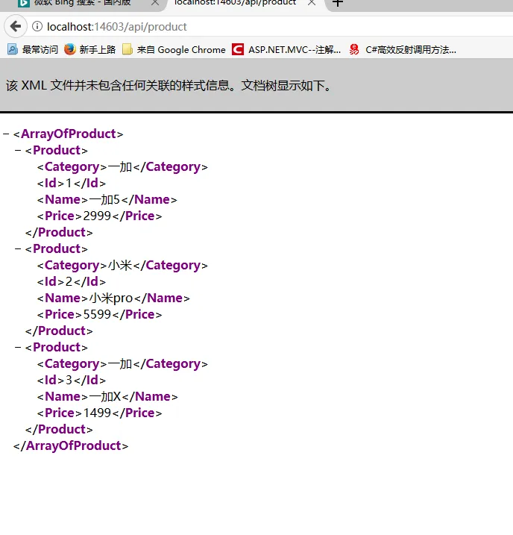
Task: Click the opening ArrayOfProduct tag
Action: point(68,134)
